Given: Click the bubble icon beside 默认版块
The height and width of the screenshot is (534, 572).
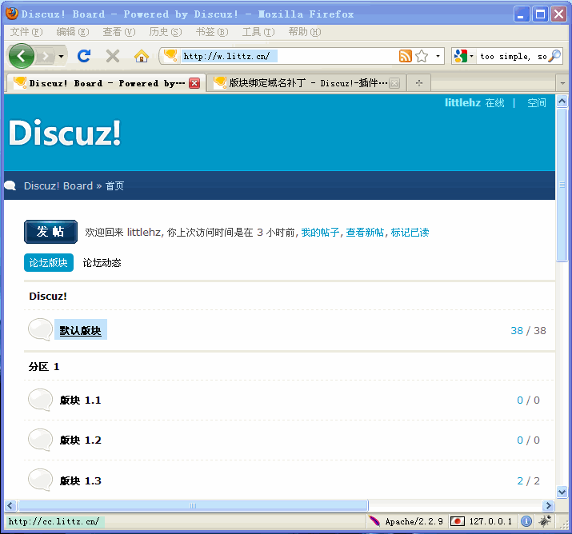Looking at the screenshot, I should click(x=41, y=329).
